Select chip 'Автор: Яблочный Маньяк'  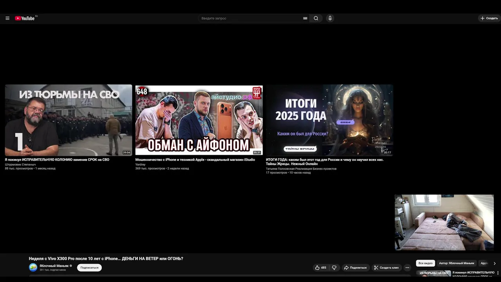click(x=456, y=263)
